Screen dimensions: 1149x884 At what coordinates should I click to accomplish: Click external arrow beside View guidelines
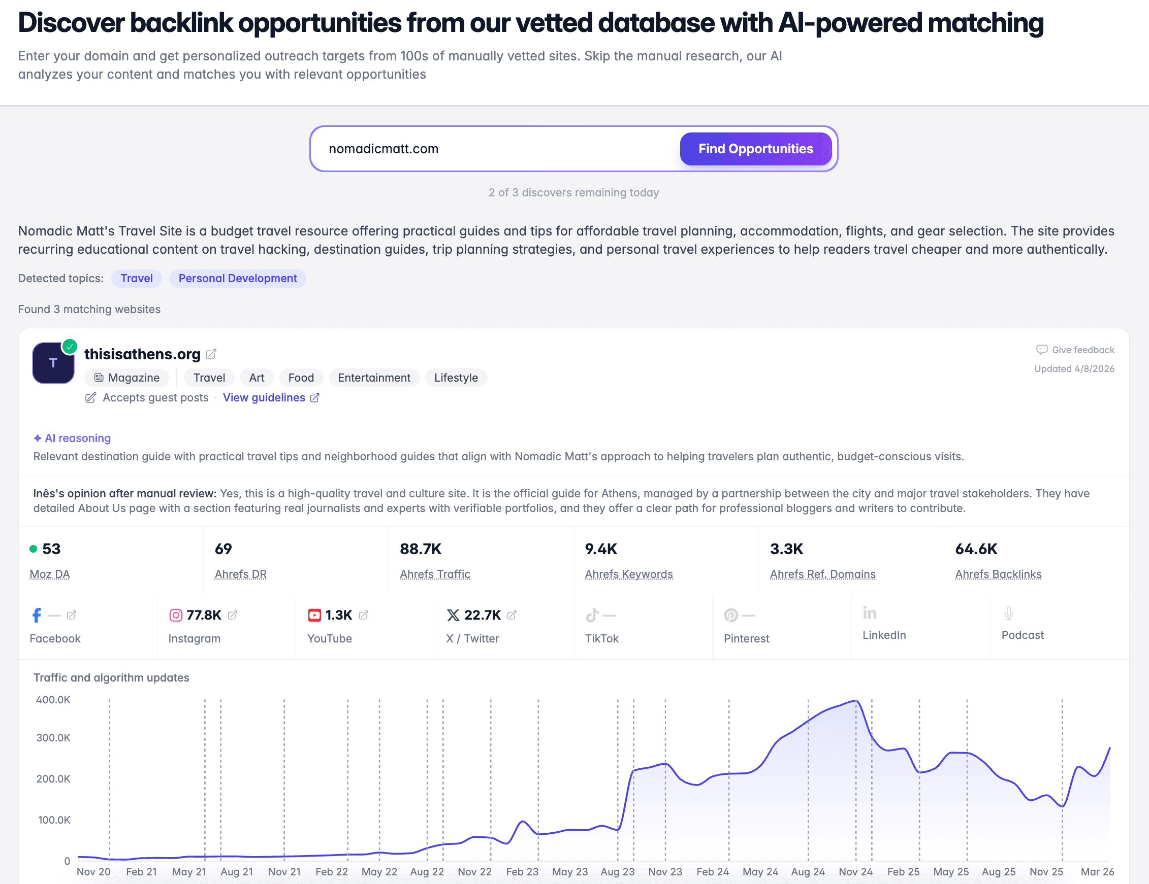[x=314, y=398]
